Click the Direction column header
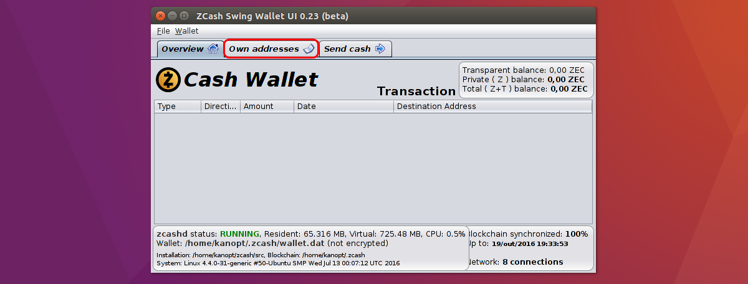The image size is (748, 284). pyautogui.click(x=221, y=107)
